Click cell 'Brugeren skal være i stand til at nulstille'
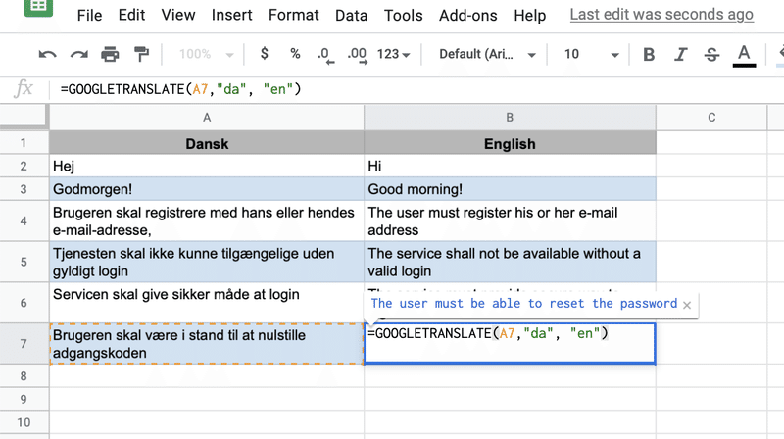The width and height of the screenshot is (784, 439). click(x=207, y=344)
